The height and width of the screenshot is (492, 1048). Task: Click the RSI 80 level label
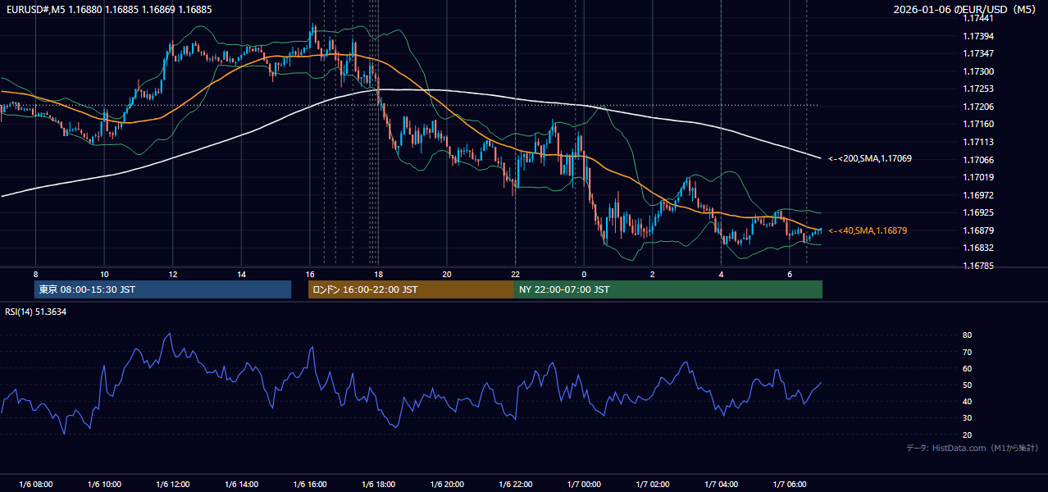tap(968, 335)
